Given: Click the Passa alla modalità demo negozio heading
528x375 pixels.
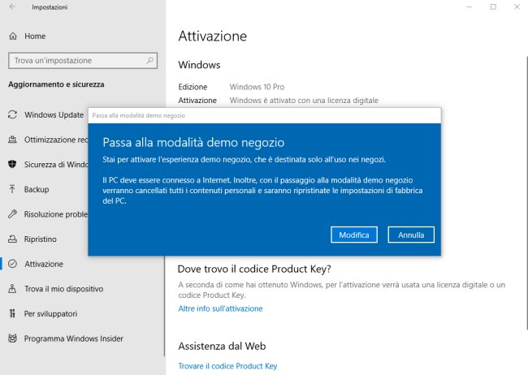Looking at the screenshot, I should pos(193,142).
